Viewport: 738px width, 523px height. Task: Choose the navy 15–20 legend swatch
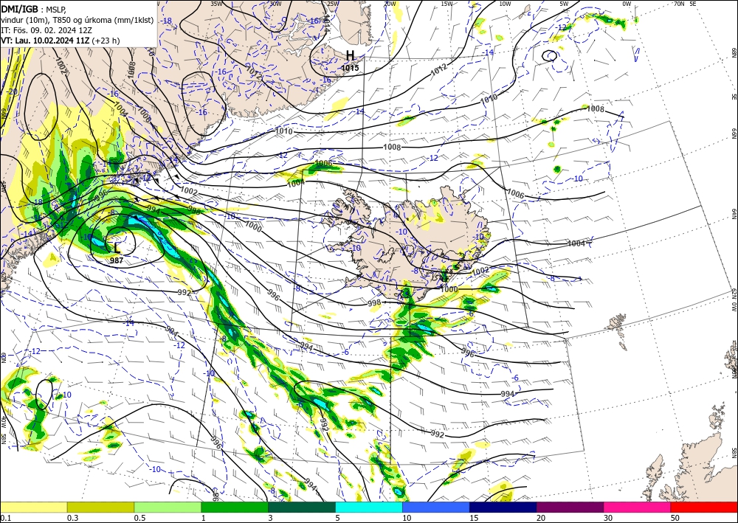(503, 507)
